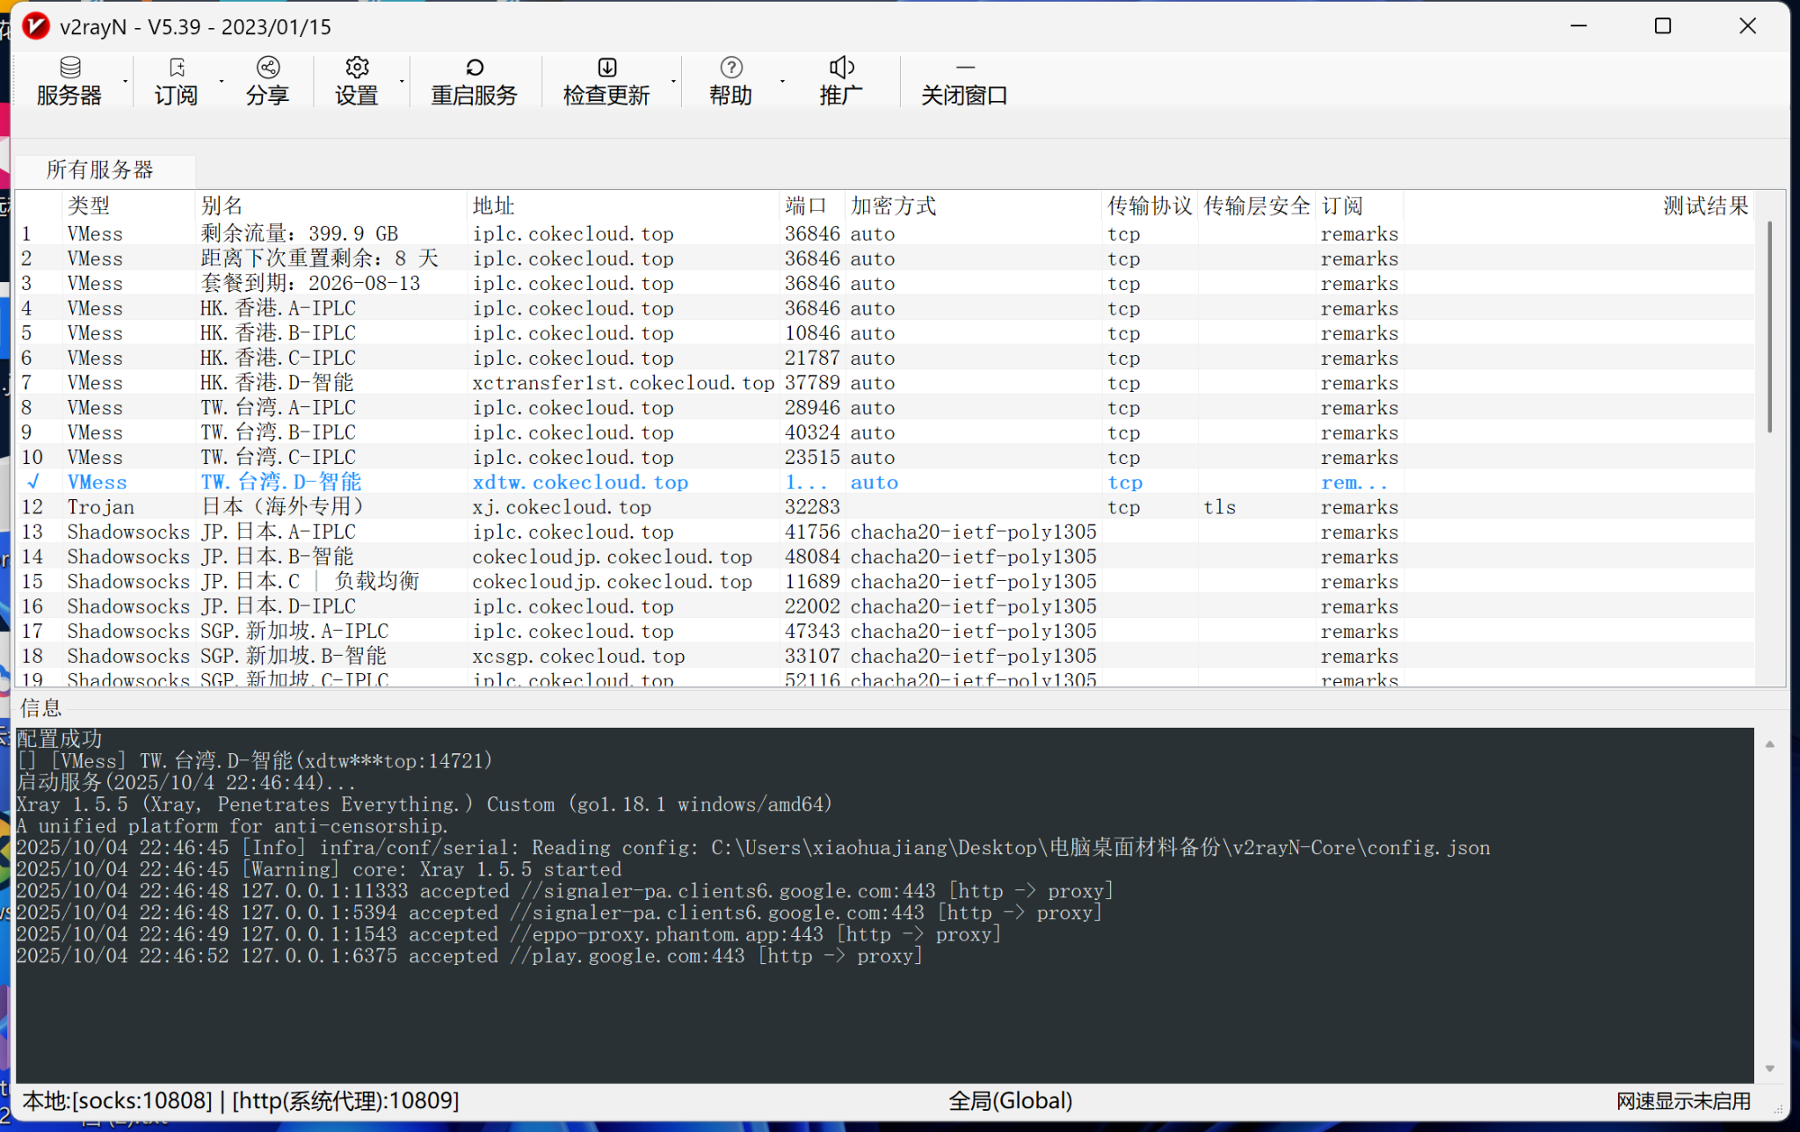The image size is (1800, 1132).
Task: Click the Share icon
Action: point(268,68)
